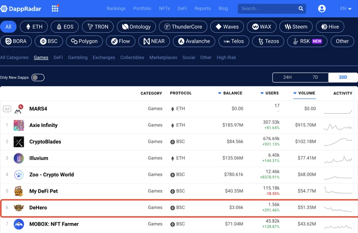Image resolution: width=358 pixels, height=233 pixels.
Task: Switch timeframe to 30D
Action: click(x=343, y=78)
